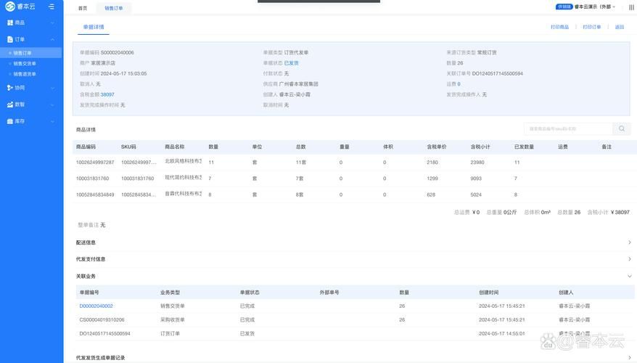Collapse the 订单 sidebar menu arrow
637x363 pixels.
point(52,39)
